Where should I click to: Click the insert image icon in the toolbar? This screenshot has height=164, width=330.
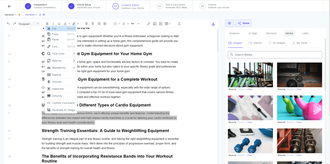pos(155,24)
